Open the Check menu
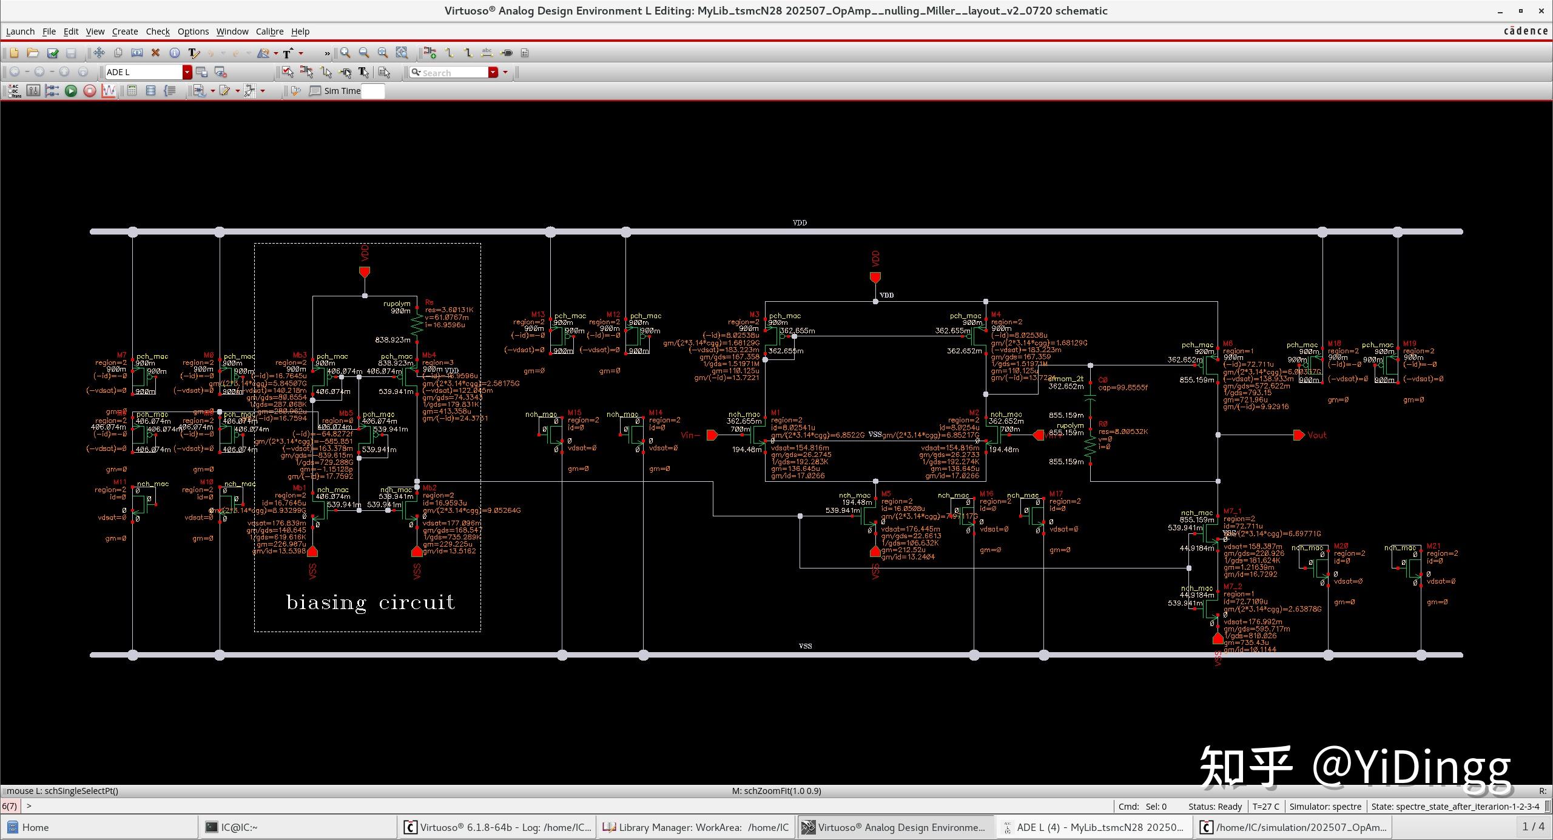The image size is (1553, 840). click(157, 31)
